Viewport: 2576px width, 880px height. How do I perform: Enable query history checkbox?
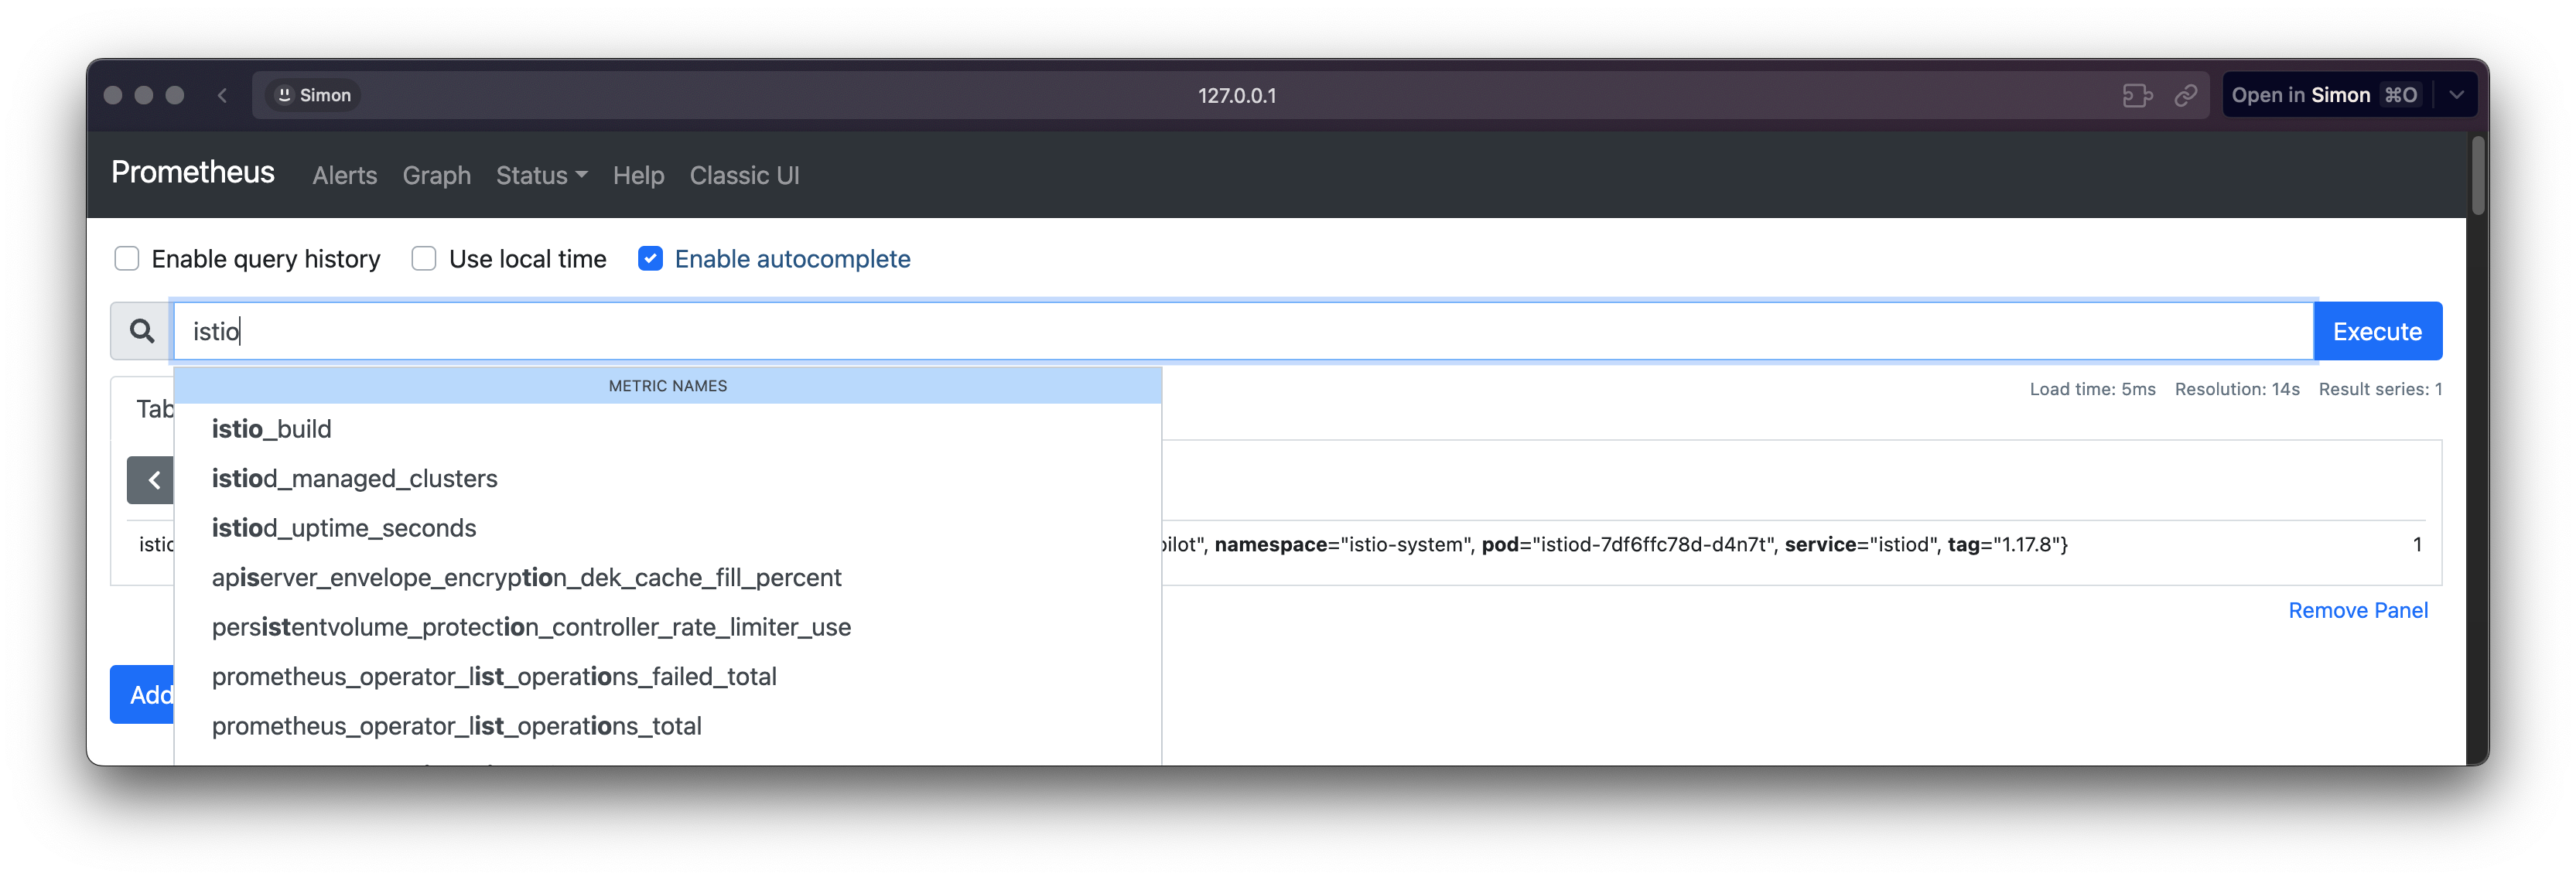[127, 259]
